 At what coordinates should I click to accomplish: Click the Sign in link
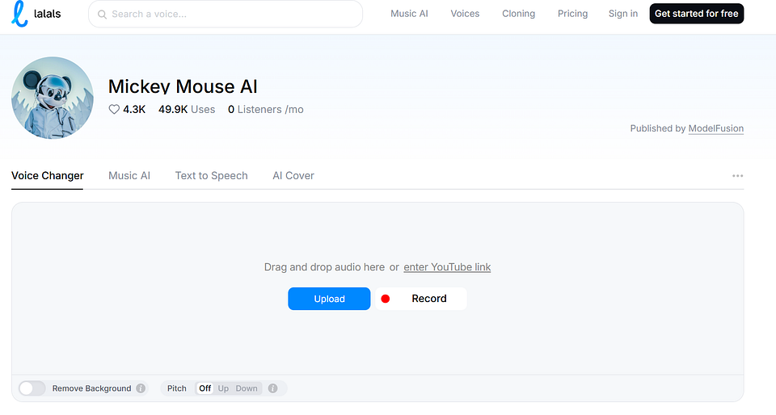[623, 14]
